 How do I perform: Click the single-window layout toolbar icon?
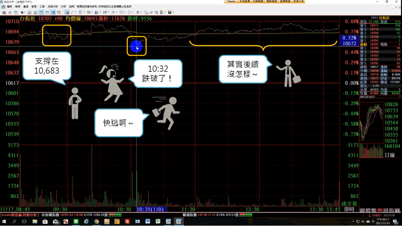(x=47, y=12)
